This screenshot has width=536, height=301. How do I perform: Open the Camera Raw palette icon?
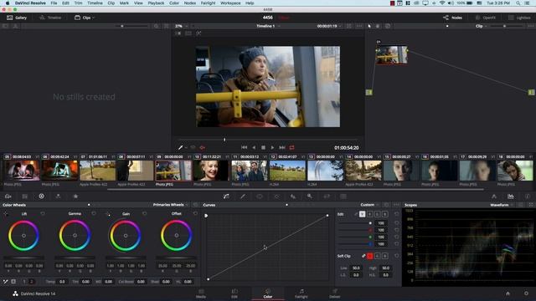(x=8, y=196)
